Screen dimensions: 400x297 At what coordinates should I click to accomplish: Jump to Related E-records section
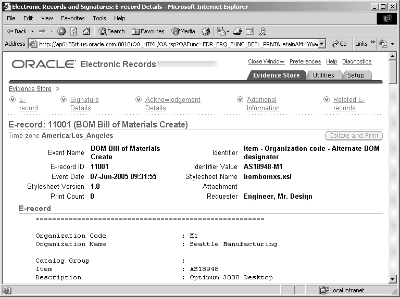click(x=349, y=104)
